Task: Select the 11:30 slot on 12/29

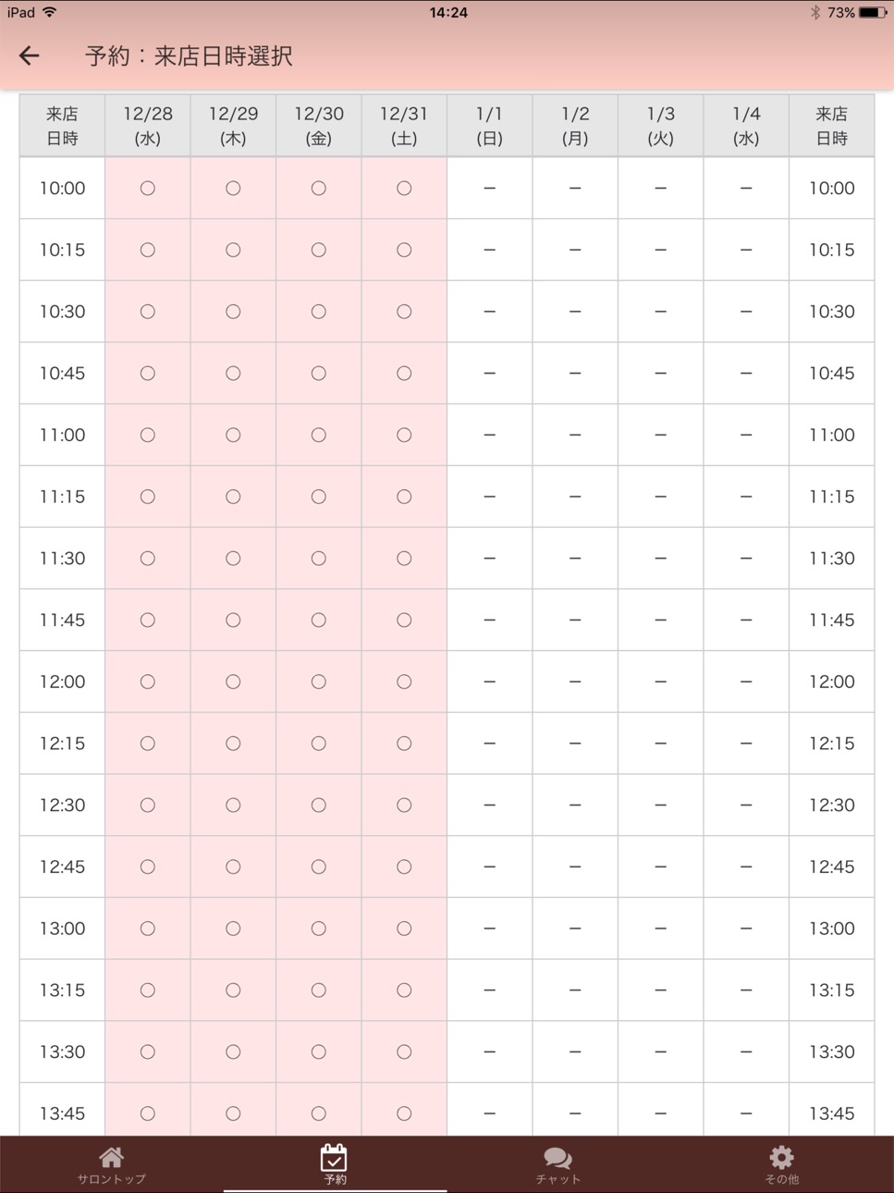Action: (x=233, y=559)
